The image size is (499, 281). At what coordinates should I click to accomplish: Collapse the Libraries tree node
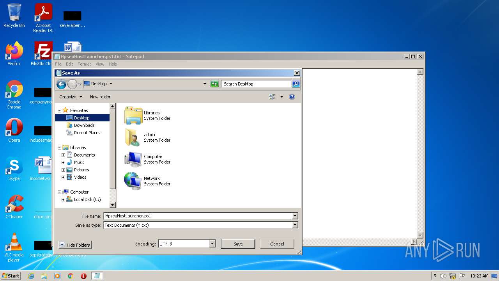59,148
